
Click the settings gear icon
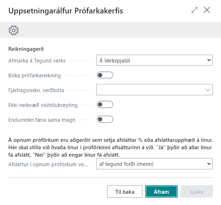coord(13,30)
